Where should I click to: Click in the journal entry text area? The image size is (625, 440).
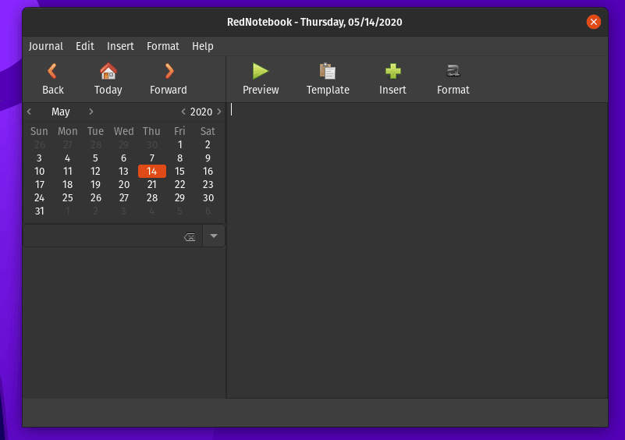(417, 250)
